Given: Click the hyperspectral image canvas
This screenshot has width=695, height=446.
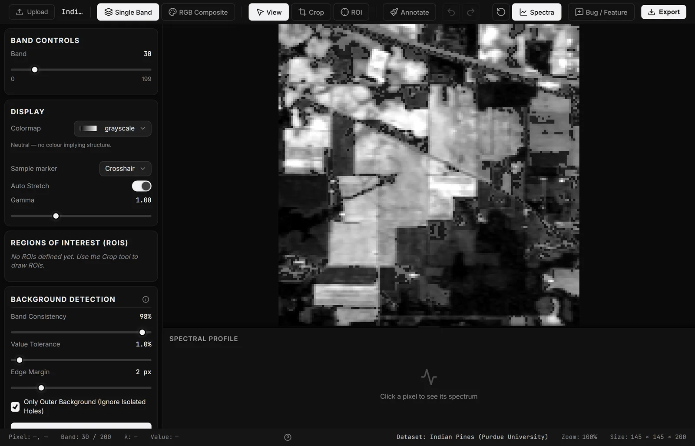Looking at the screenshot, I should pyautogui.click(x=429, y=175).
